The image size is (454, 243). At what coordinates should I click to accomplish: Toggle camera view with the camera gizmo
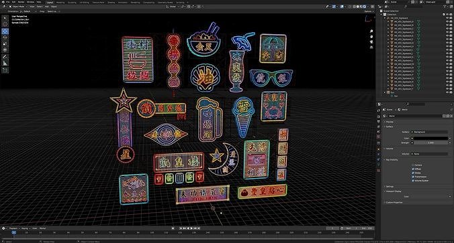(371, 42)
